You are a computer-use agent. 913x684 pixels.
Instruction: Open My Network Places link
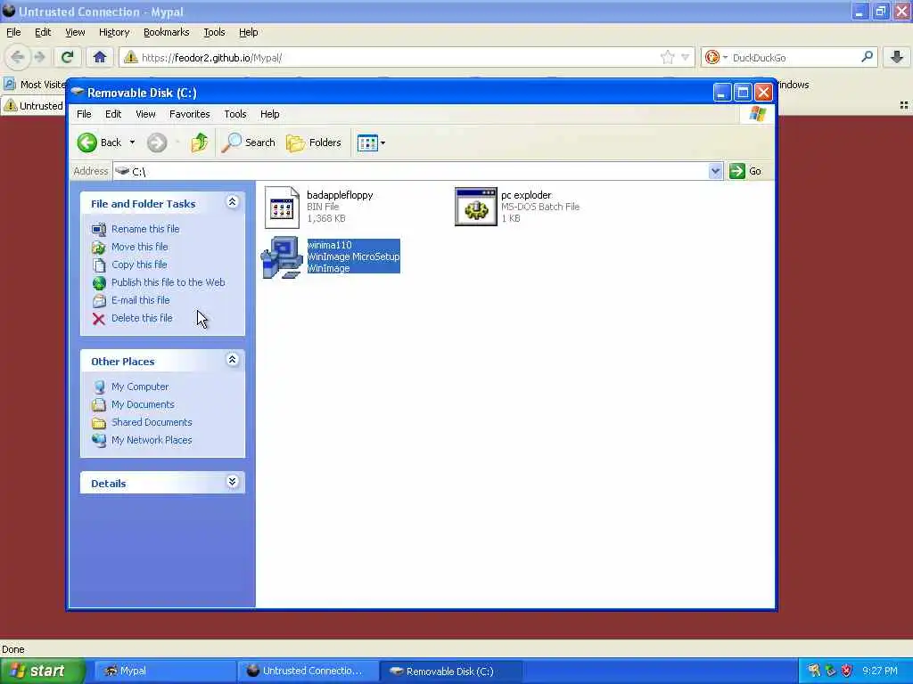point(152,440)
